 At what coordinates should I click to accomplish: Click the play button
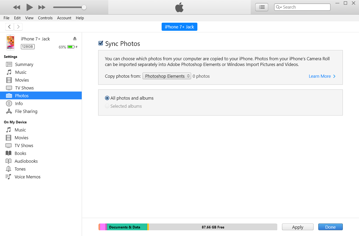tap(30, 7)
